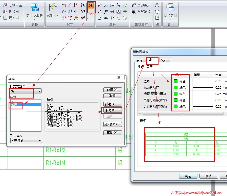Click the horizontal scrollbar in line table

(183, 114)
